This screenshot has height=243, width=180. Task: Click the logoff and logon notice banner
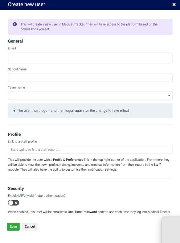coord(90,110)
